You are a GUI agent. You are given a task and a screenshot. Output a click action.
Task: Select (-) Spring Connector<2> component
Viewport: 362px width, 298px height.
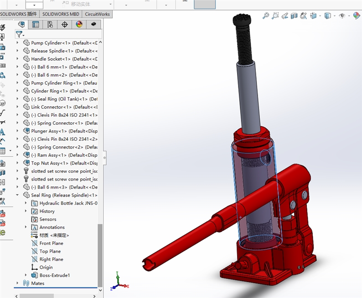click(x=64, y=147)
